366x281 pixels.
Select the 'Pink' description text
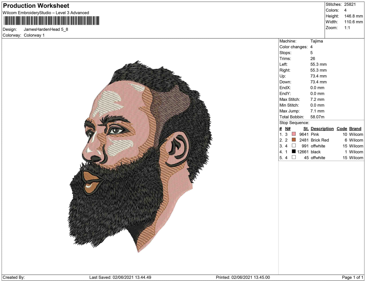pos(315,134)
